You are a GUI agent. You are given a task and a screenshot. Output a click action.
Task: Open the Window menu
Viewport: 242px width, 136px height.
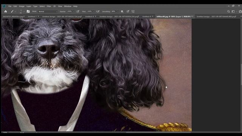tap(68, 6)
